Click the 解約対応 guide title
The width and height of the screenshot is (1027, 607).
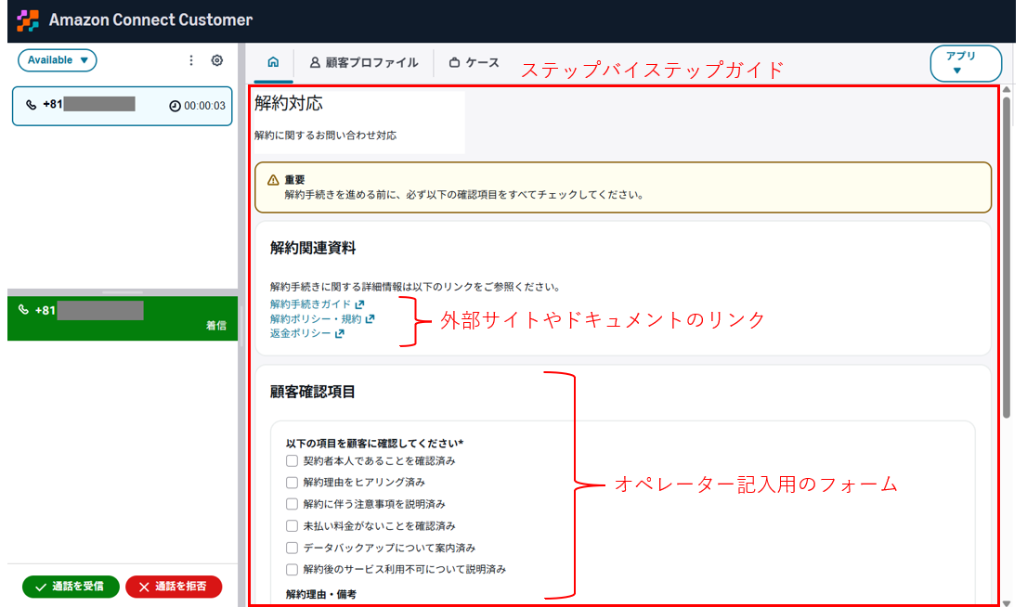(289, 103)
